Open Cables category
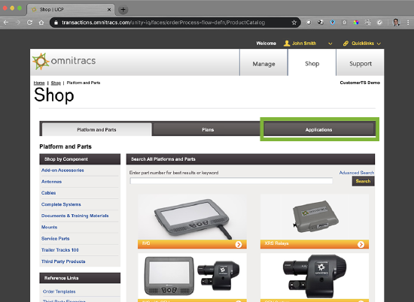Screen dimensions: 414x302 click(x=49, y=193)
